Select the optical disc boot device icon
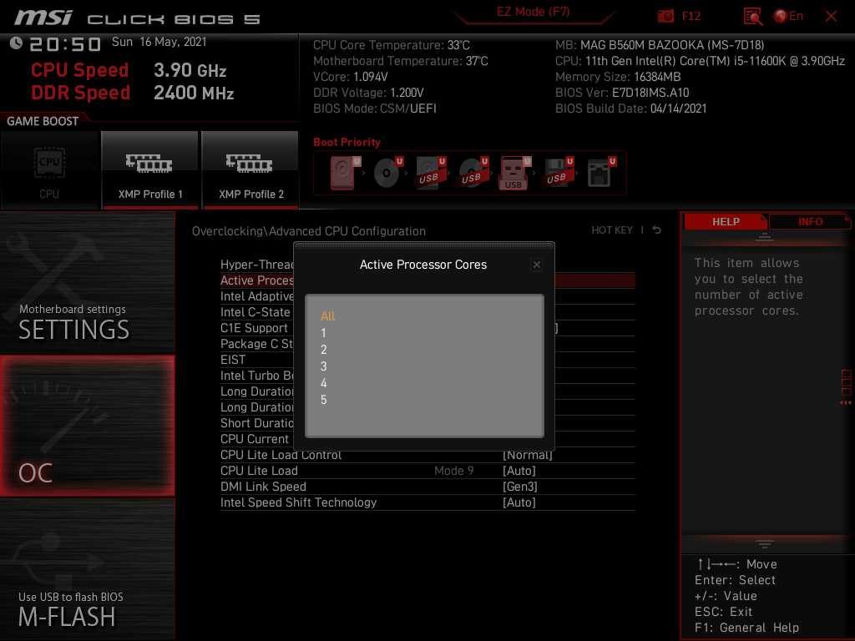This screenshot has height=641, width=855. [387, 173]
